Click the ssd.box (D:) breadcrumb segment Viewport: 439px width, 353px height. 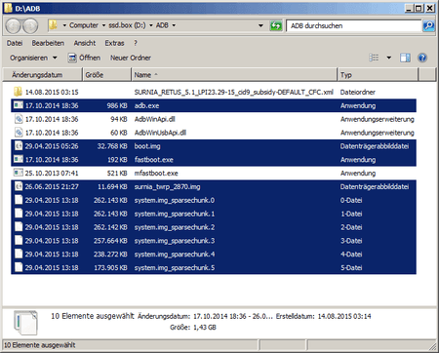(x=127, y=25)
